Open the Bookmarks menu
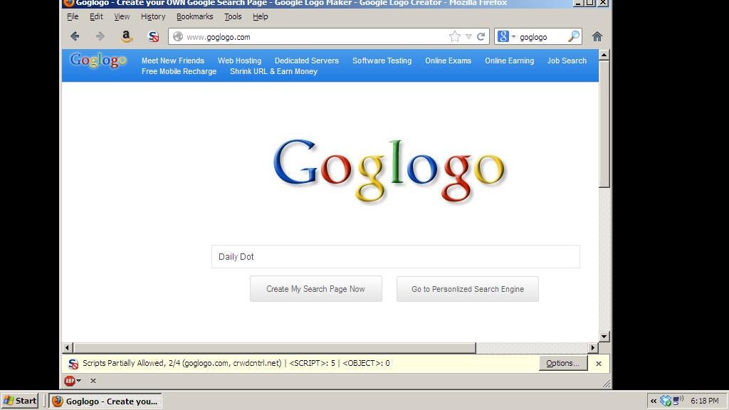Viewport: 729px width, 410px height. (195, 17)
